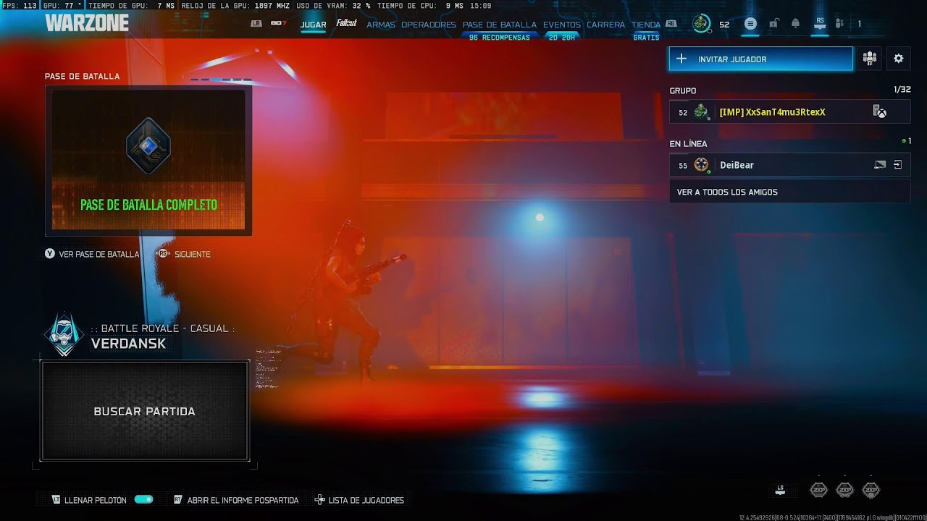Open Abrir el Informe Pospartida
927x521 pixels.
(x=236, y=500)
